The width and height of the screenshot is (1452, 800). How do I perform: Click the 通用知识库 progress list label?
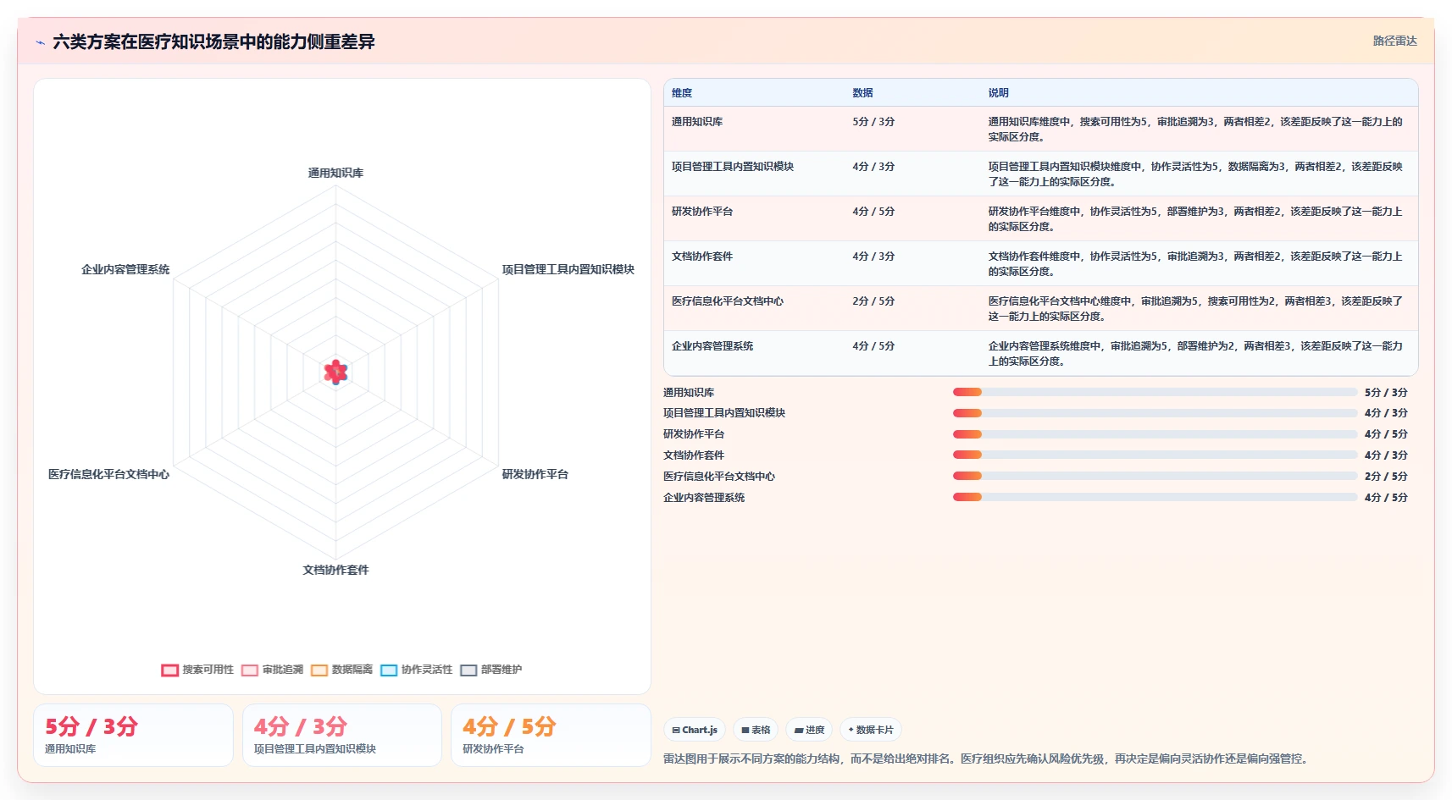point(689,393)
